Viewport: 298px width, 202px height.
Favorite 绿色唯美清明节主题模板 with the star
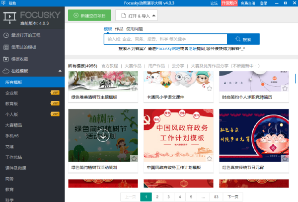[x=134, y=89]
